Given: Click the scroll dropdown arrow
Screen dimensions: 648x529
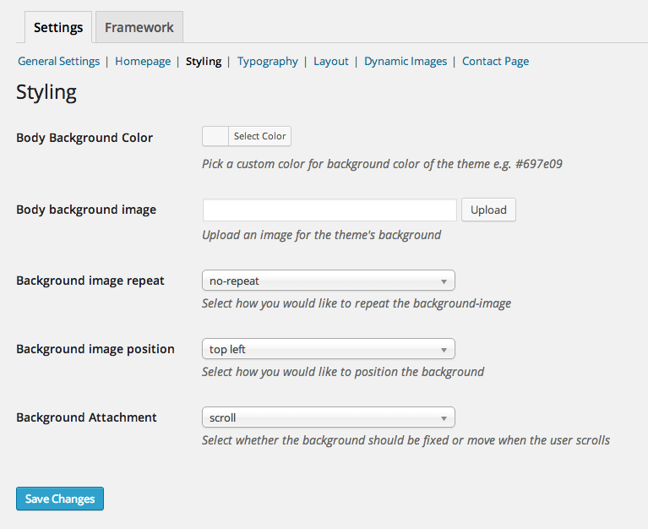Looking at the screenshot, I should pos(444,418).
